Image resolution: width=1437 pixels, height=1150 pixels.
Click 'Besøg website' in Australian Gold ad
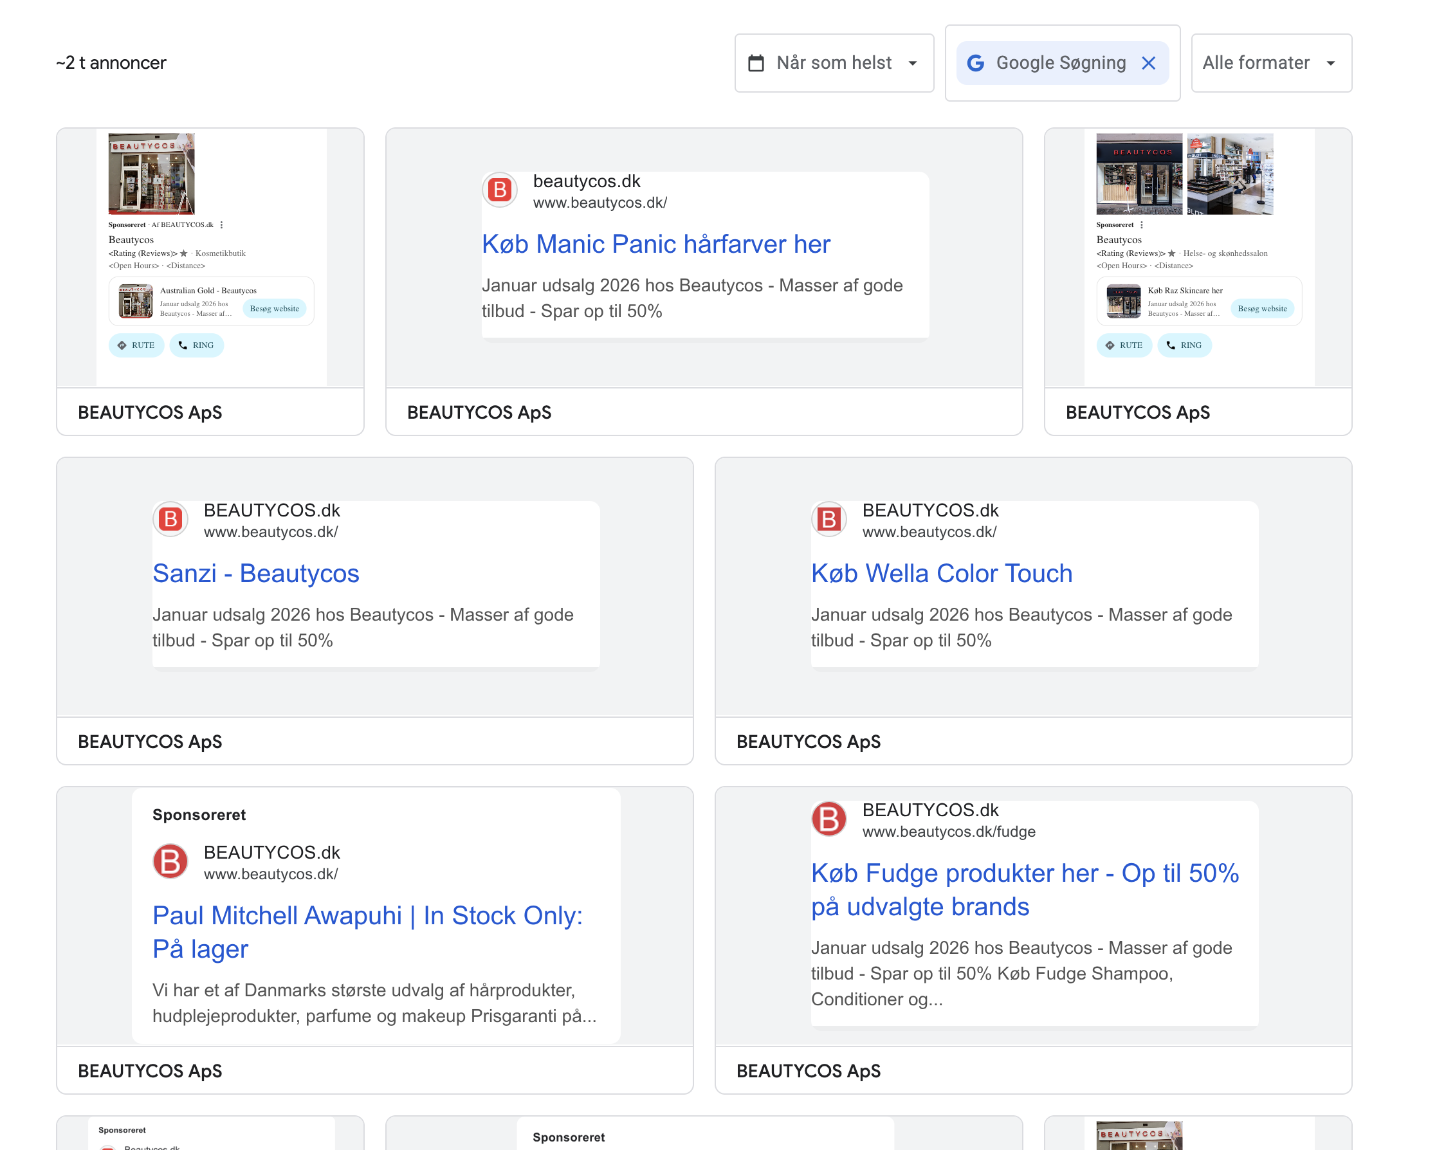click(x=274, y=309)
